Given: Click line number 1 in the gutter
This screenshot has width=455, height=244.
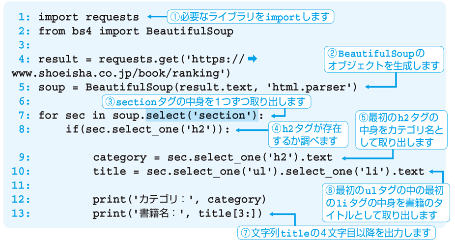Looking at the screenshot, I should click(24, 17).
